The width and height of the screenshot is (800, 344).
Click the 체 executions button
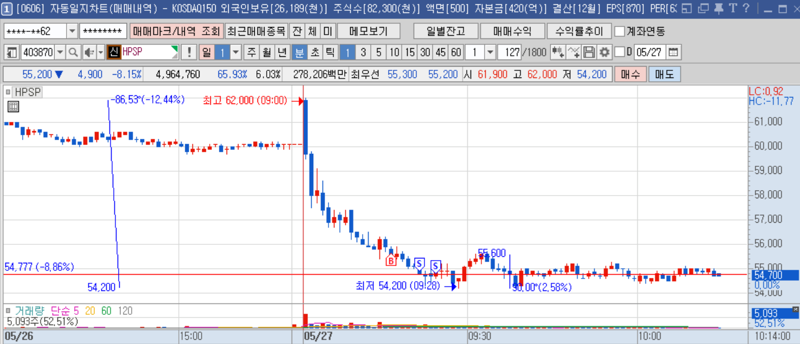coord(312,31)
